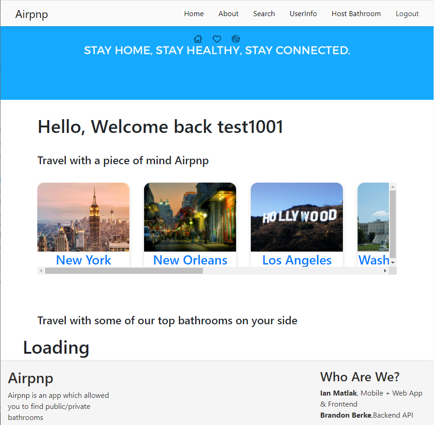Viewport: 434px width, 425px height.
Task: Open the partially visible Wash city link
Action: pos(373,260)
